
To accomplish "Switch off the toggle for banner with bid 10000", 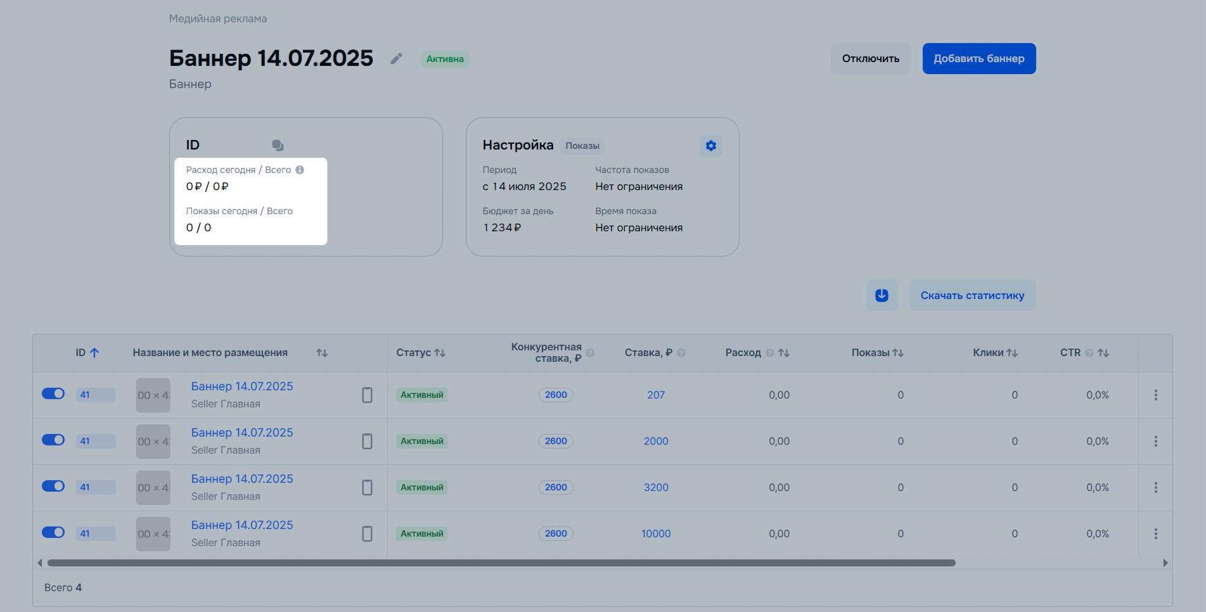I will [x=53, y=533].
